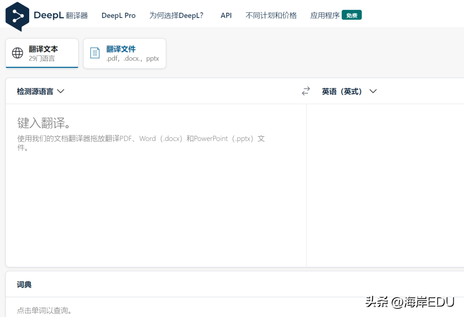This screenshot has height=317, width=464.
Task: Open the DeepL Pro menu item
Action: (119, 15)
